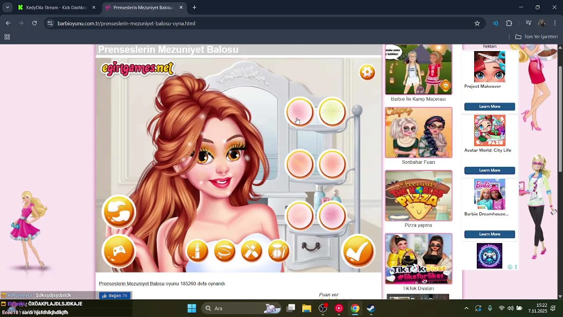Viewport: 563px width, 317px height.
Task: Open File Explorer from taskbar
Action: tap(307, 308)
